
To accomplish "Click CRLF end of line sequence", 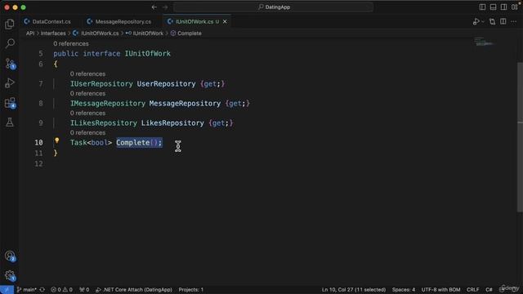I will click(x=472, y=290).
